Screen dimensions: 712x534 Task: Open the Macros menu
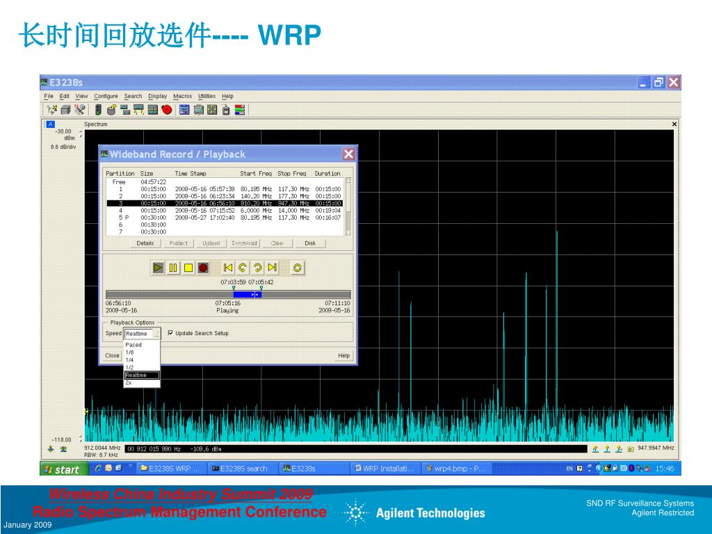coord(183,96)
